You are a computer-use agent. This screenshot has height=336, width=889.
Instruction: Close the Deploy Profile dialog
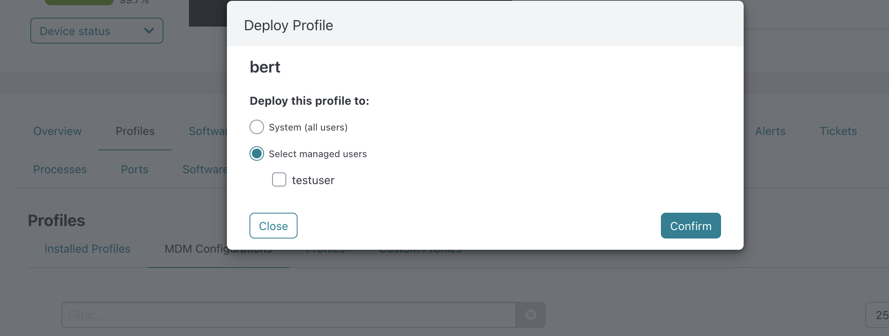[x=273, y=226]
